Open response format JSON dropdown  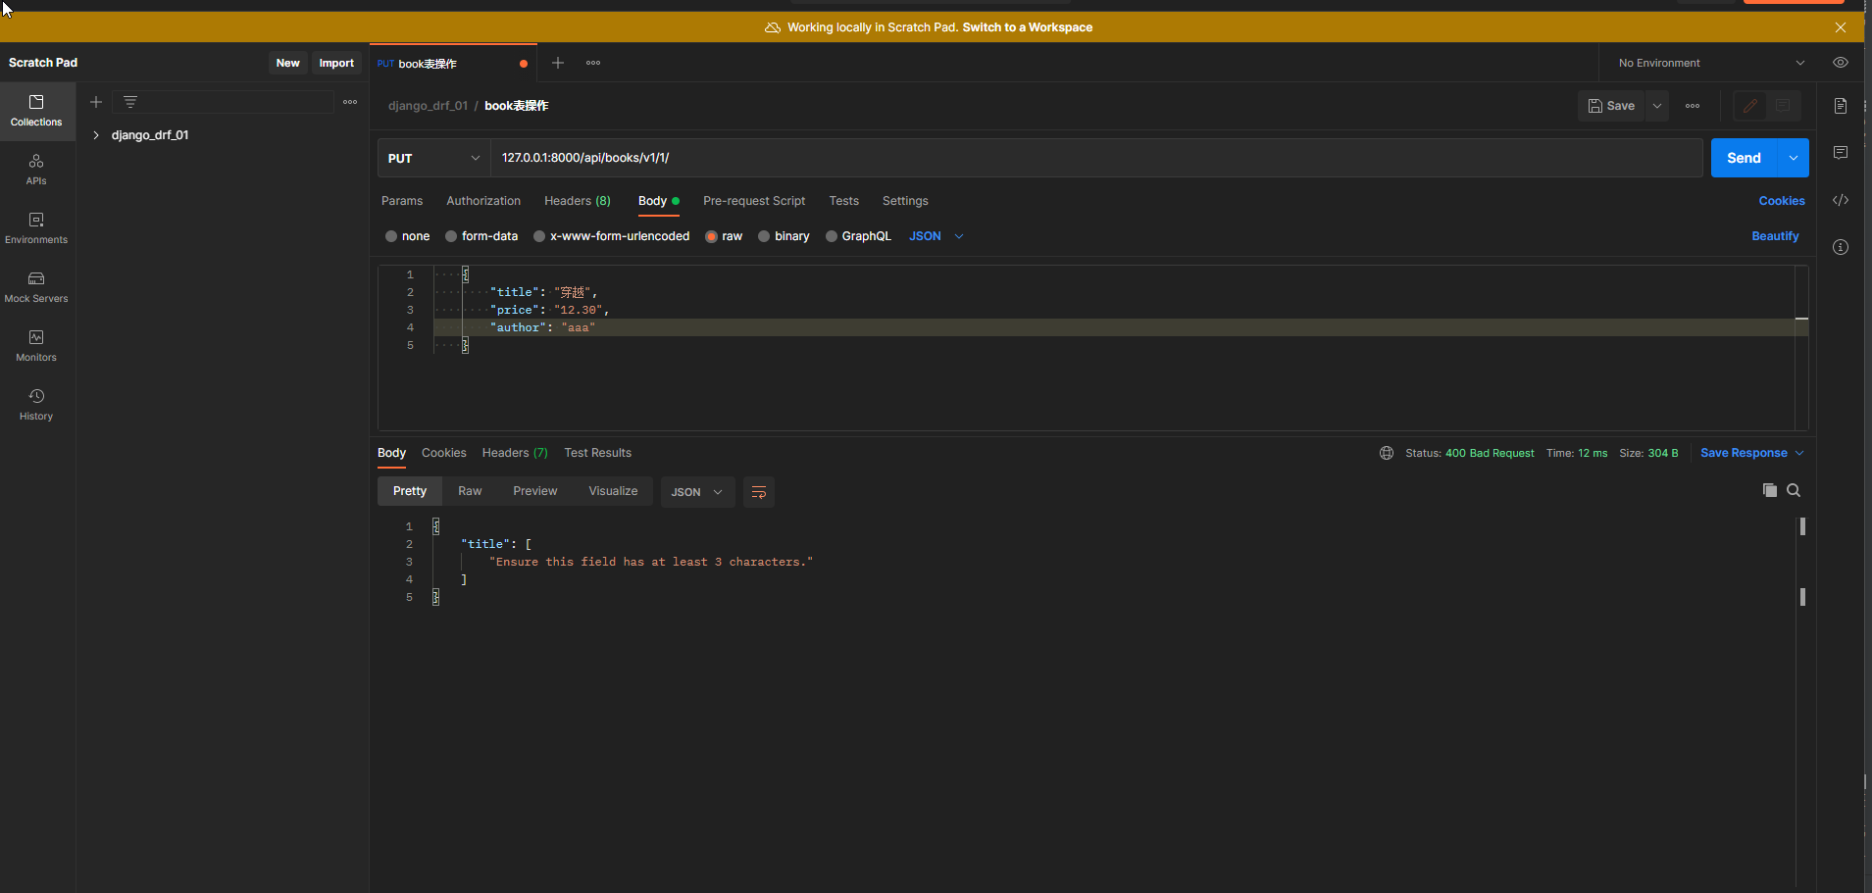tap(696, 492)
